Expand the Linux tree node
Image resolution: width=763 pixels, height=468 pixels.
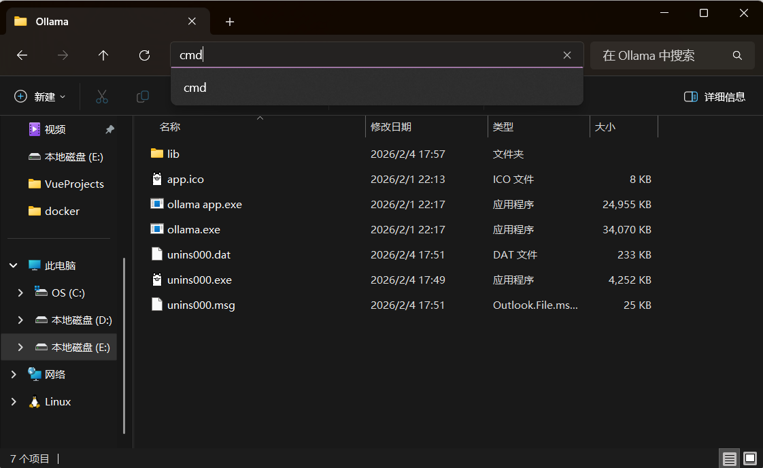pos(14,402)
